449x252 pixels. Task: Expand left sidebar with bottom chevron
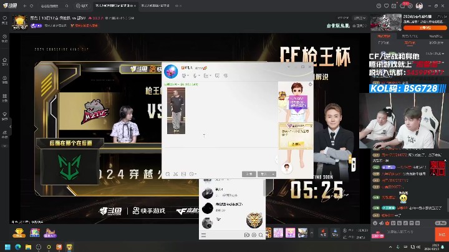[x=4, y=146]
